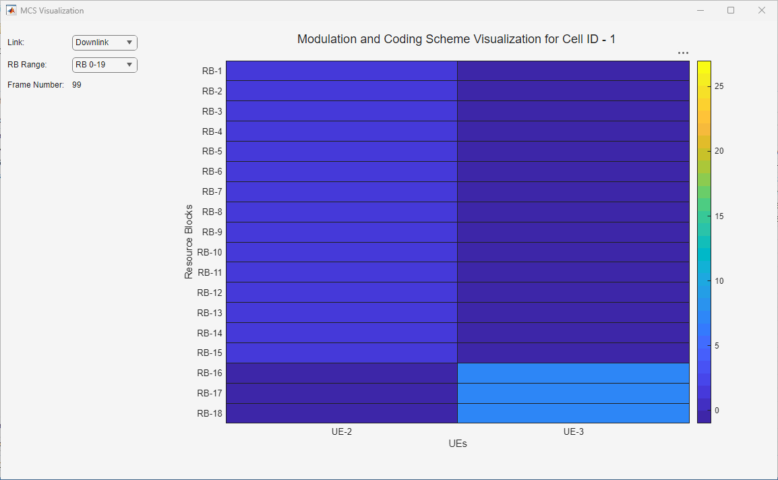Click the midpoint of the colorbar gradient

tap(703, 241)
